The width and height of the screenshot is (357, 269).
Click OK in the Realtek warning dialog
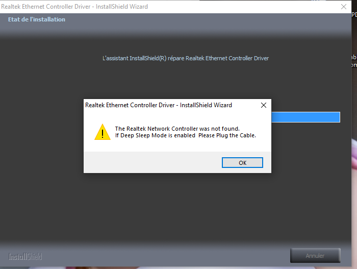242,162
